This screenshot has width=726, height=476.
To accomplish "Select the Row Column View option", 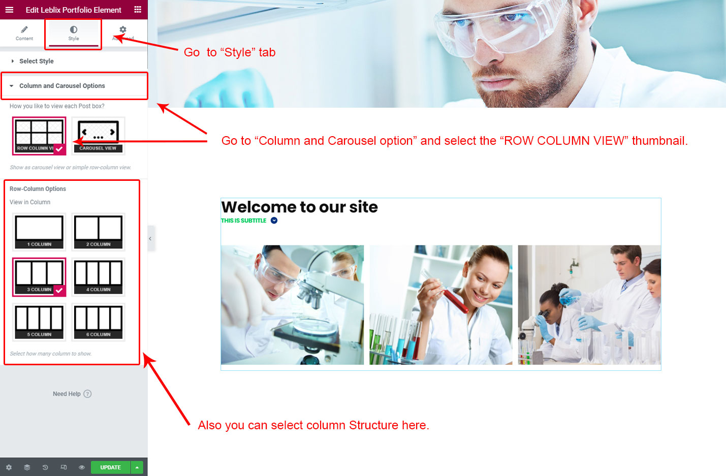I will click(x=39, y=136).
